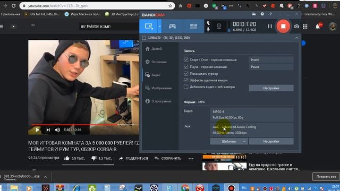Switch to game recording mode gamepad icon
The width and height of the screenshot is (340, 191).
(172, 27)
